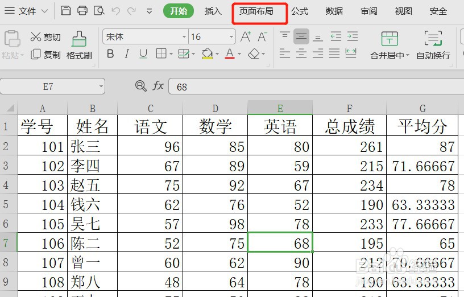This screenshot has height=297, width=464.
Task: Open the 安全 tab
Action: tap(438, 11)
